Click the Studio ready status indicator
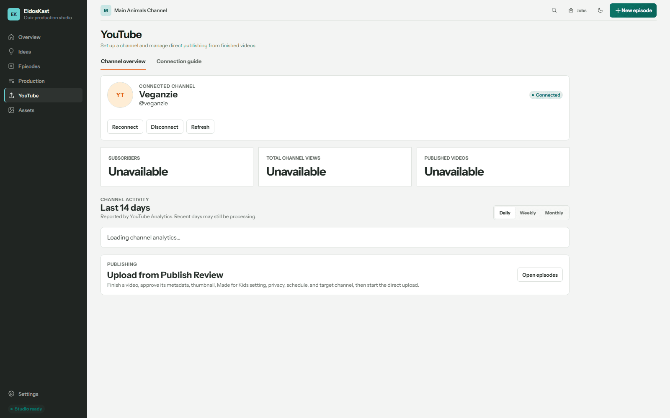 26,409
